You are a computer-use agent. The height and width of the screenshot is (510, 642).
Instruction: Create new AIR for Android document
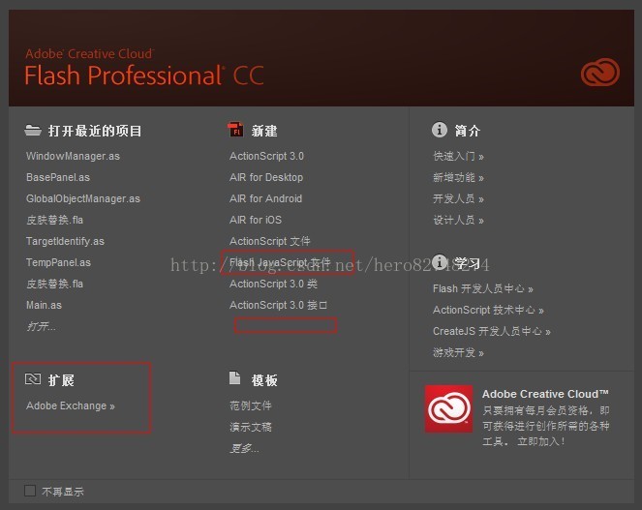(265, 198)
